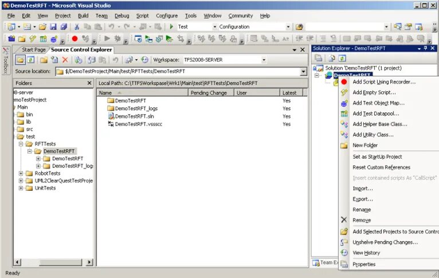The image size is (439, 278).
Task: Click the Solution Explorer toolbar icon at top right
Action: (x=398, y=27)
